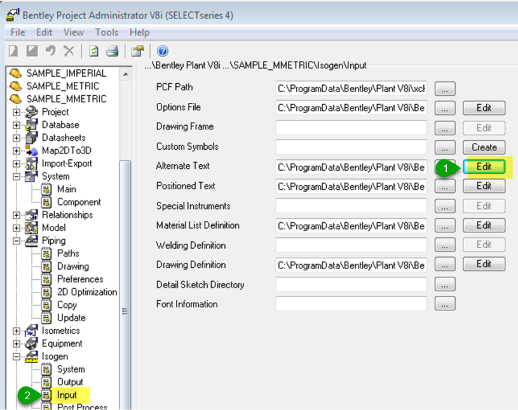Click the Isogen node icon

(x=32, y=356)
